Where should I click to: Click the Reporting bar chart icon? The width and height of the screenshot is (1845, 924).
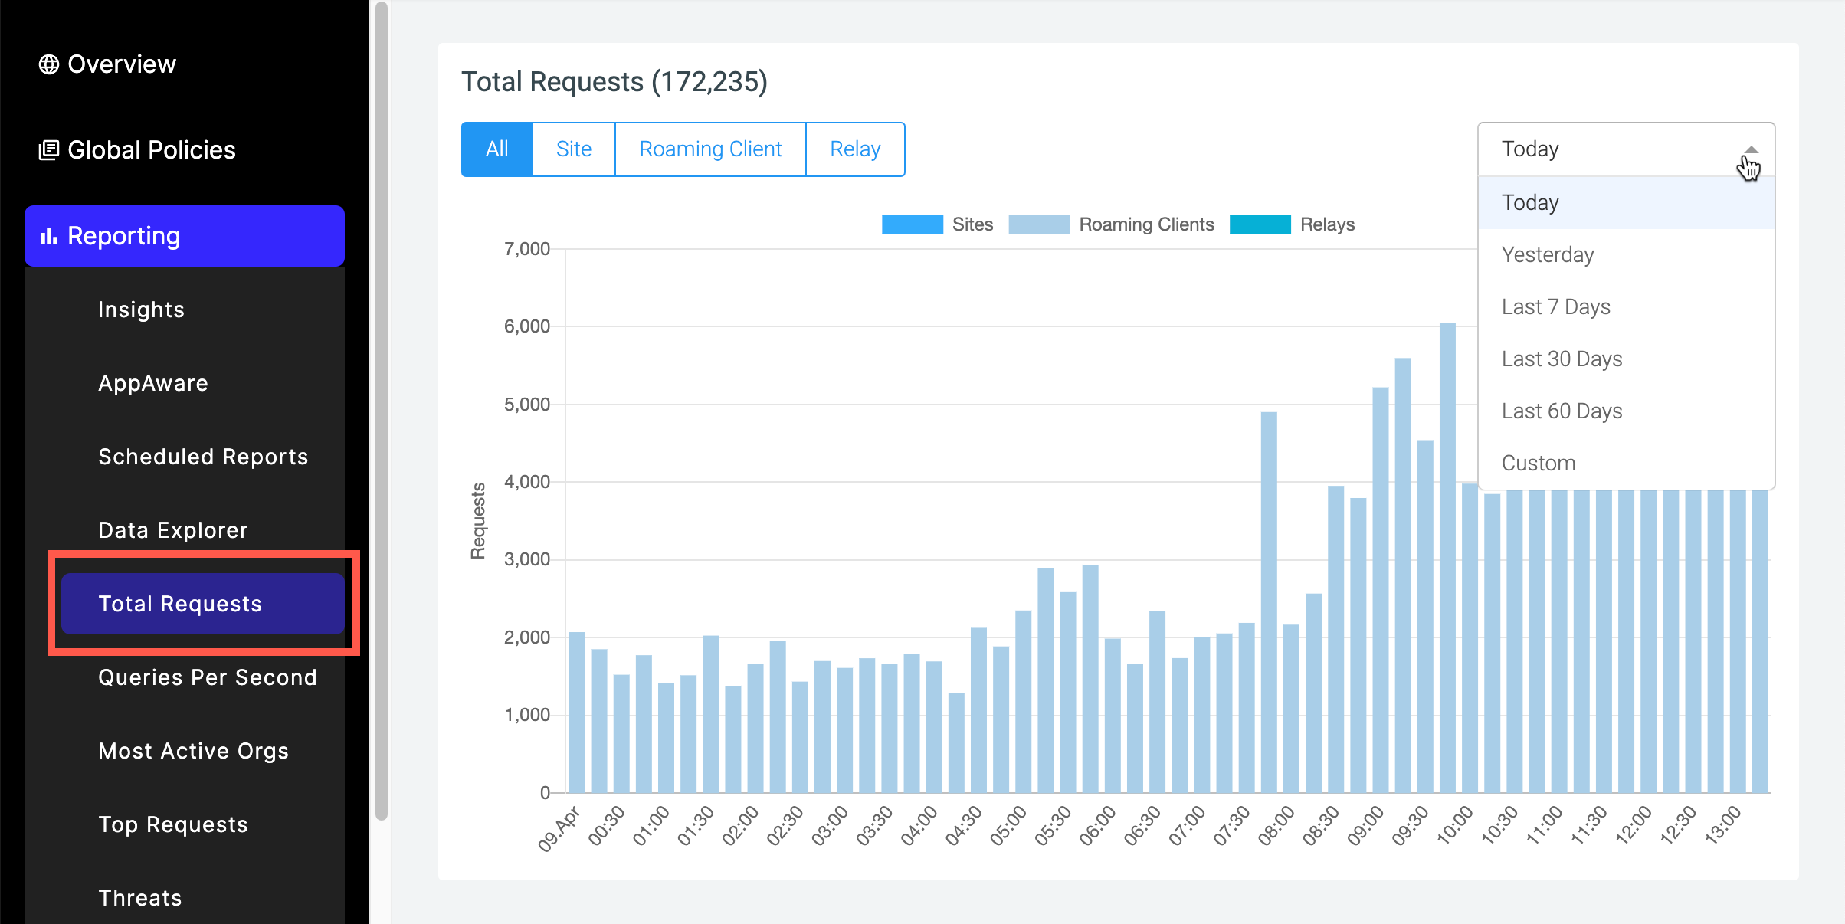point(49,236)
